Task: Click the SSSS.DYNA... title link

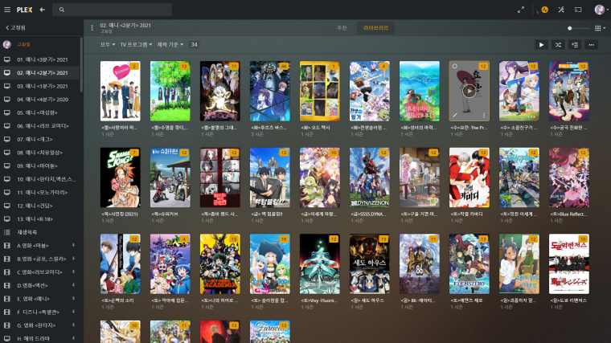Action: [368, 214]
